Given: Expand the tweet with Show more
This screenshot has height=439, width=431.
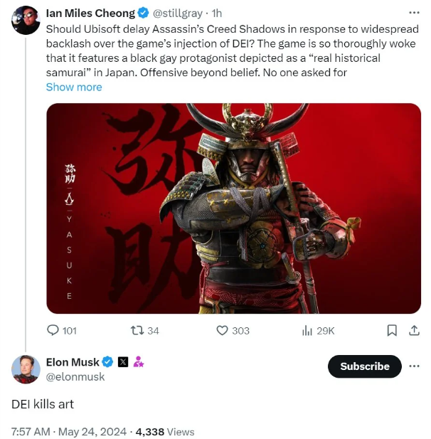Looking at the screenshot, I should point(74,87).
